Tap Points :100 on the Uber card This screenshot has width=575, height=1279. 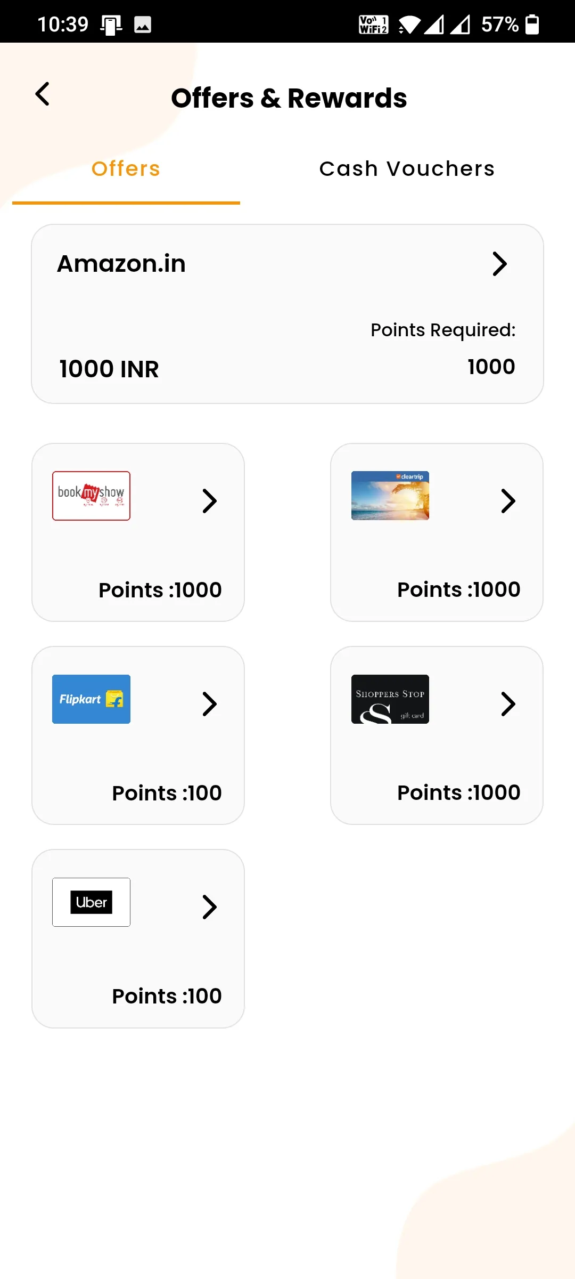[167, 996]
